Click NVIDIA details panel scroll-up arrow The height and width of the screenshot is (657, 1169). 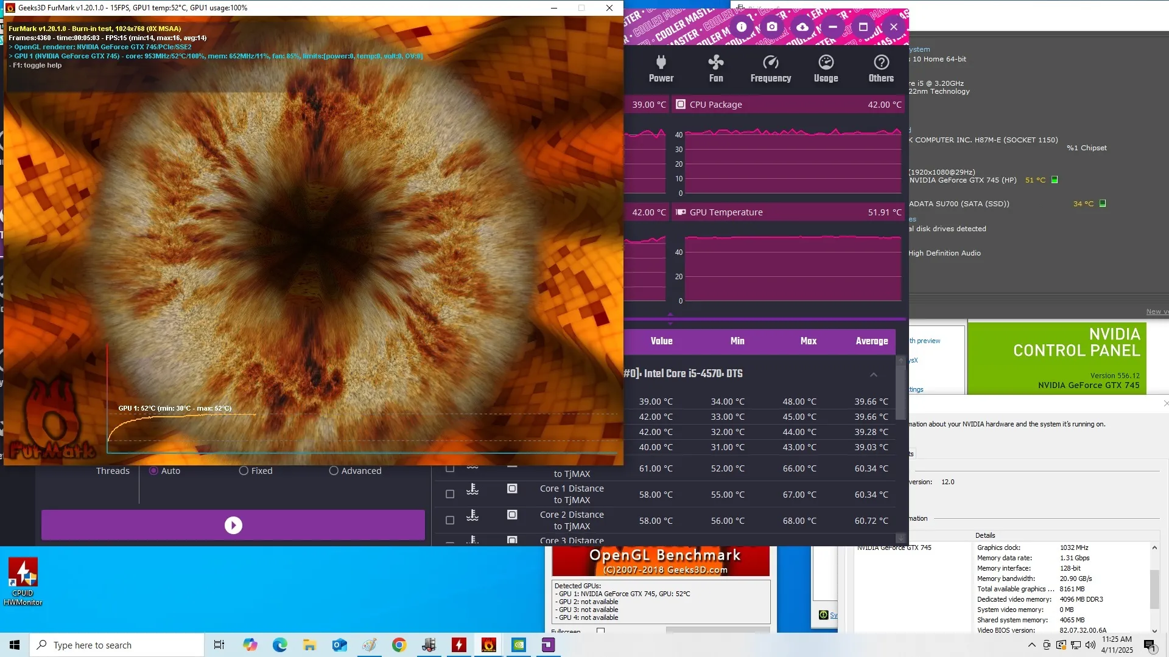pos(1154,548)
